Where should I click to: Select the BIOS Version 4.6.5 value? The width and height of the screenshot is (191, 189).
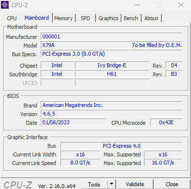coord(111,114)
